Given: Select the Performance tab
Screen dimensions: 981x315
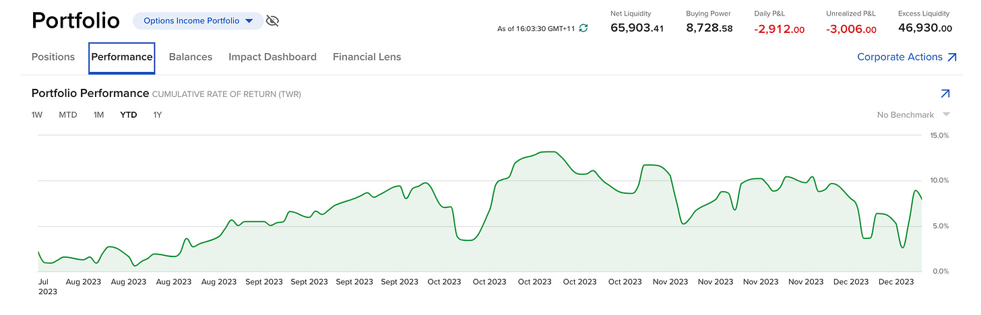Looking at the screenshot, I should (122, 57).
